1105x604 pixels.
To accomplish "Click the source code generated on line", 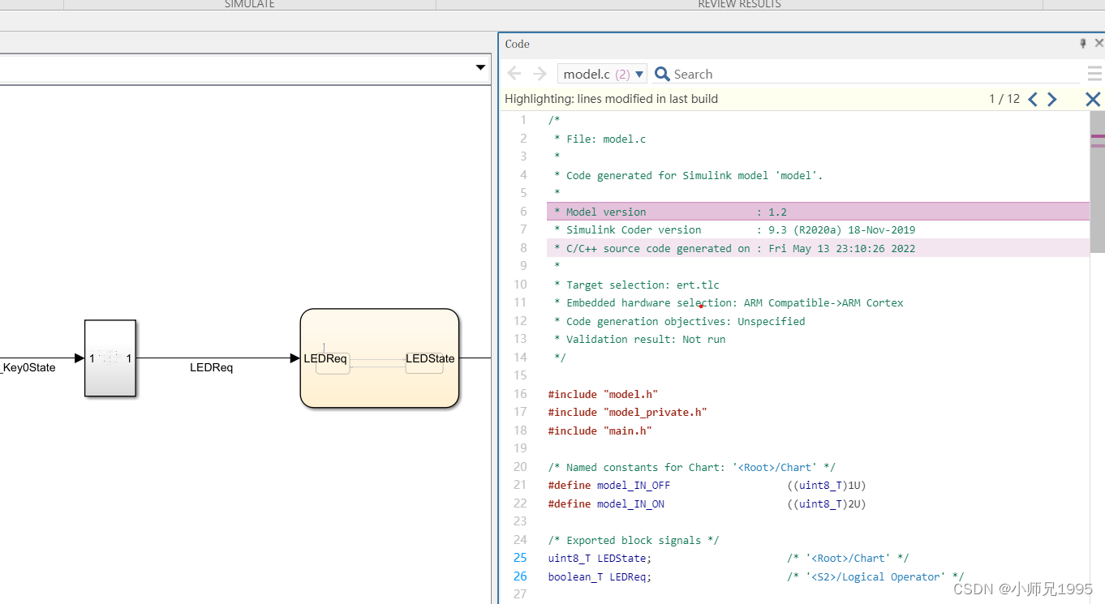I will (x=818, y=248).
